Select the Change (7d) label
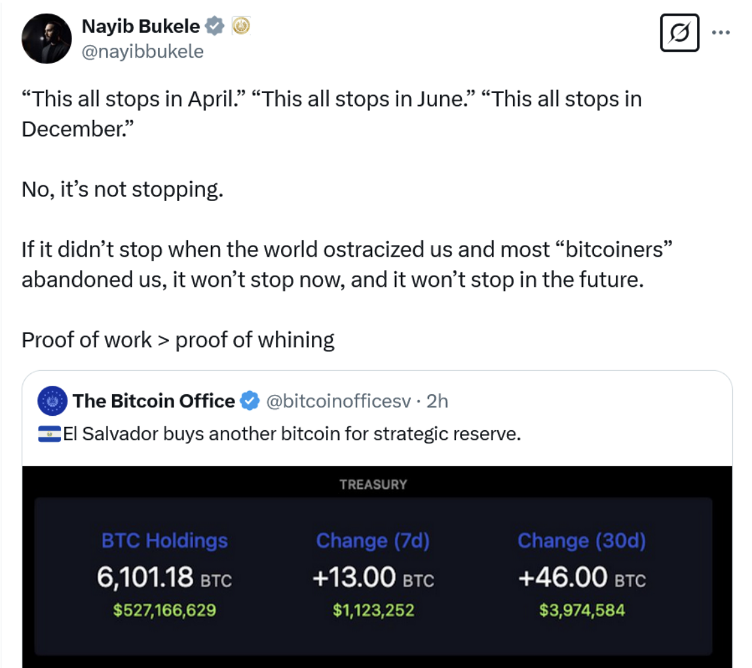The height and width of the screenshot is (668, 752). pyautogui.click(x=373, y=540)
